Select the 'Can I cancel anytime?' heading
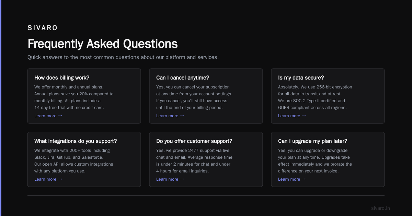The height and width of the screenshot is (216, 412). [x=183, y=78]
